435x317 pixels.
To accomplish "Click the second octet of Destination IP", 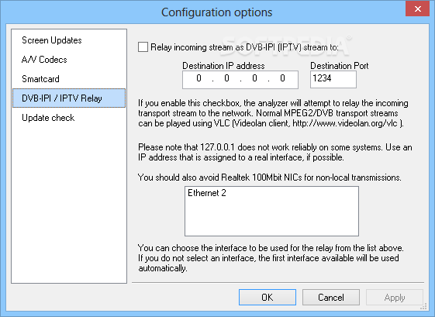I will (x=226, y=78).
